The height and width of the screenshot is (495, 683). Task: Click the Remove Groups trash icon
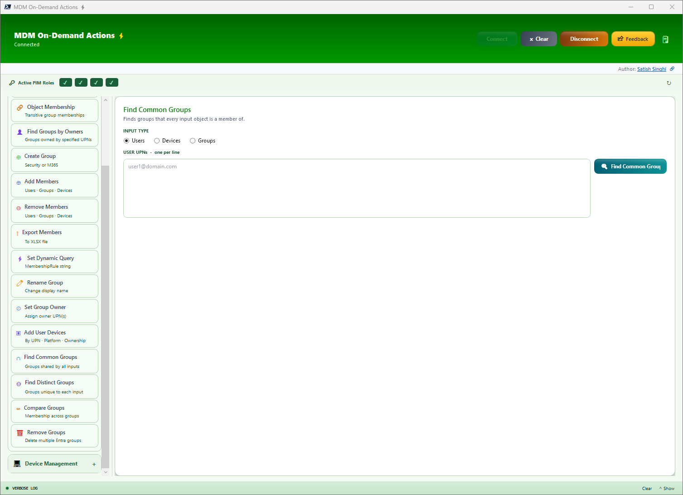click(x=19, y=433)
